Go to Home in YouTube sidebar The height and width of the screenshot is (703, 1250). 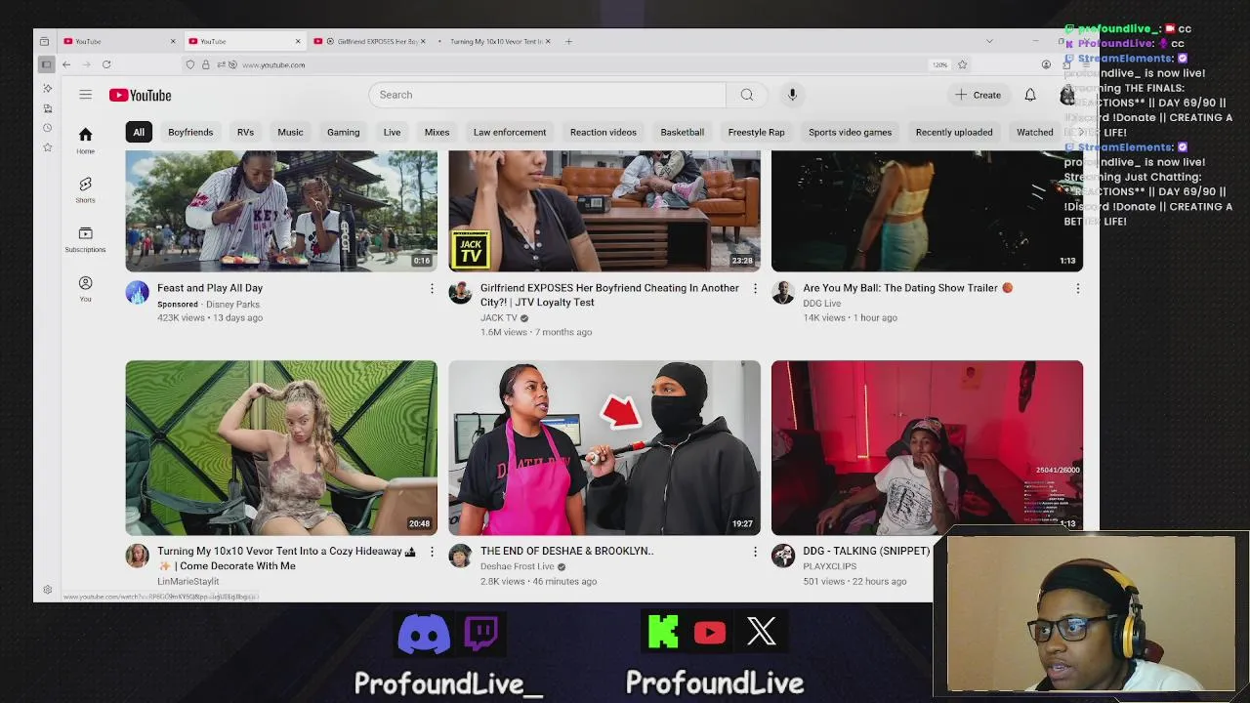coord(85,141)
